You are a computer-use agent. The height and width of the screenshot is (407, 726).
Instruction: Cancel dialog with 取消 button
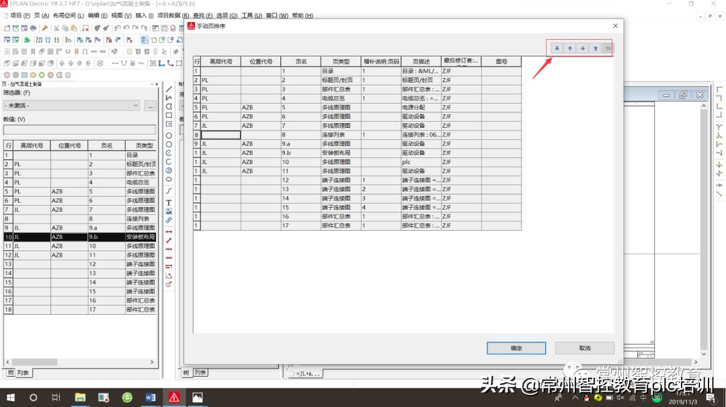click(x=585, y=348)
